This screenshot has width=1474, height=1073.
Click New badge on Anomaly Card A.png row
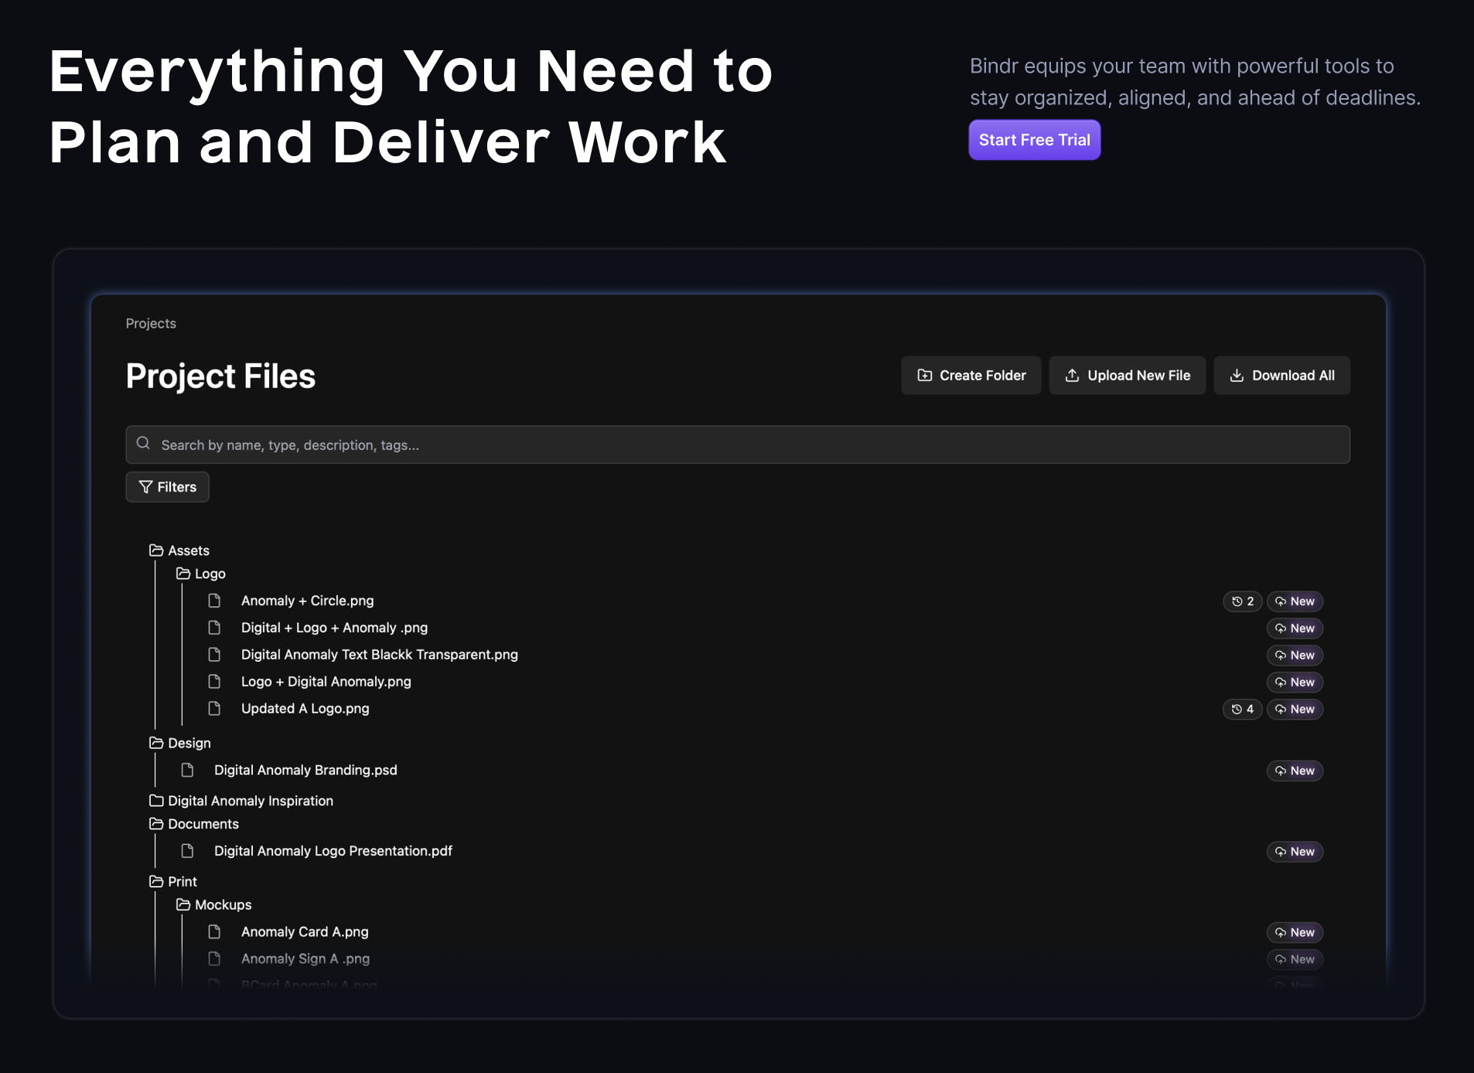click(1295, 932)
